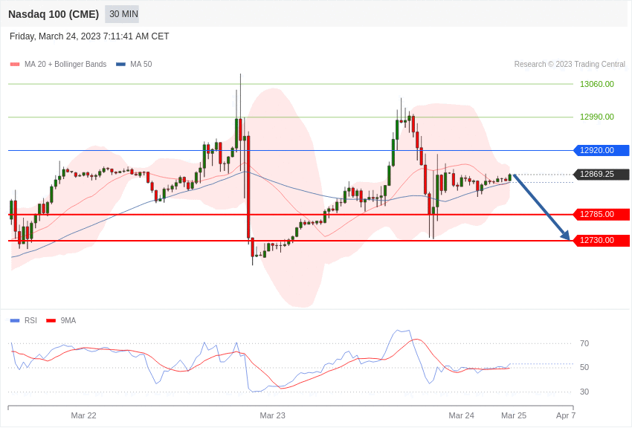Click the MA 50 legend swatch

(x=120, y=64)
